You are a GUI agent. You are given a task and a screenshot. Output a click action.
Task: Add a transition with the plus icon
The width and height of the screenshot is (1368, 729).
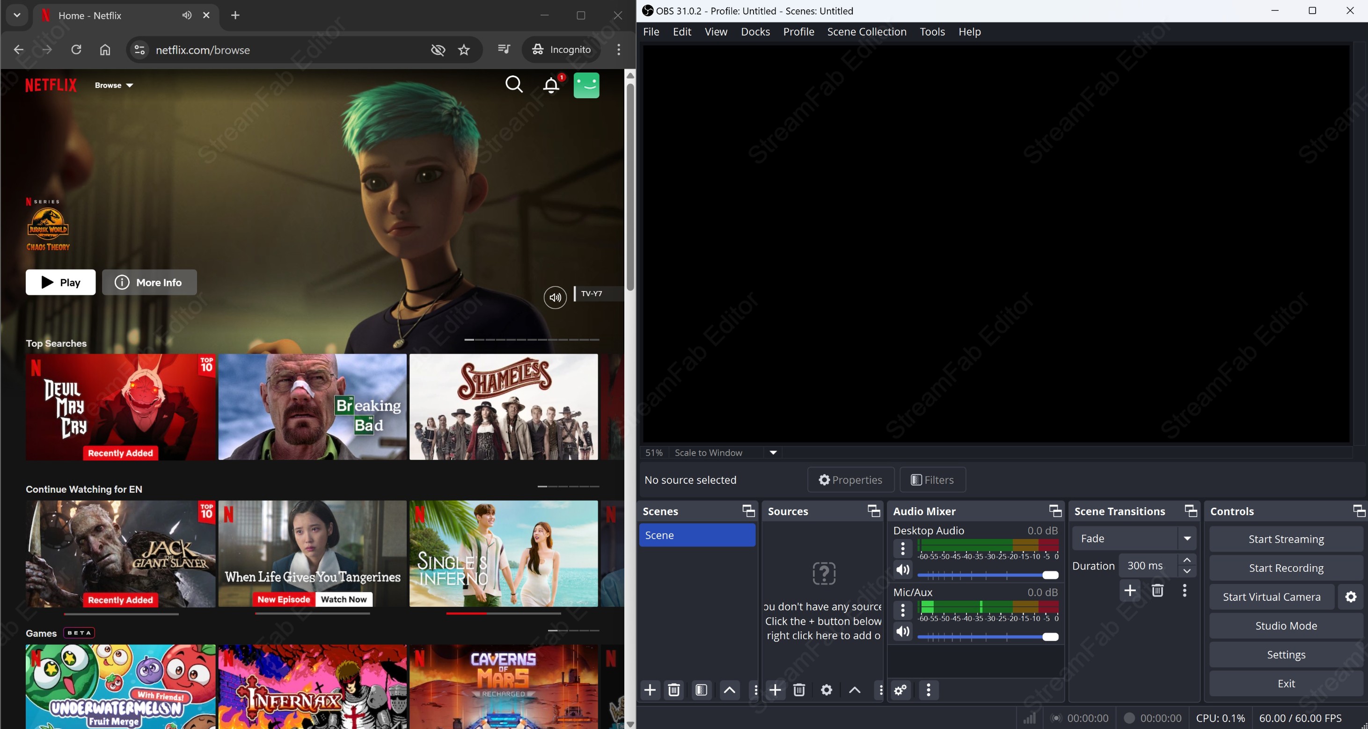tap(1130, 590)
